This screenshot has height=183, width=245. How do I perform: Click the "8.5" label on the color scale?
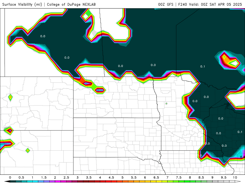pos(201,178)
